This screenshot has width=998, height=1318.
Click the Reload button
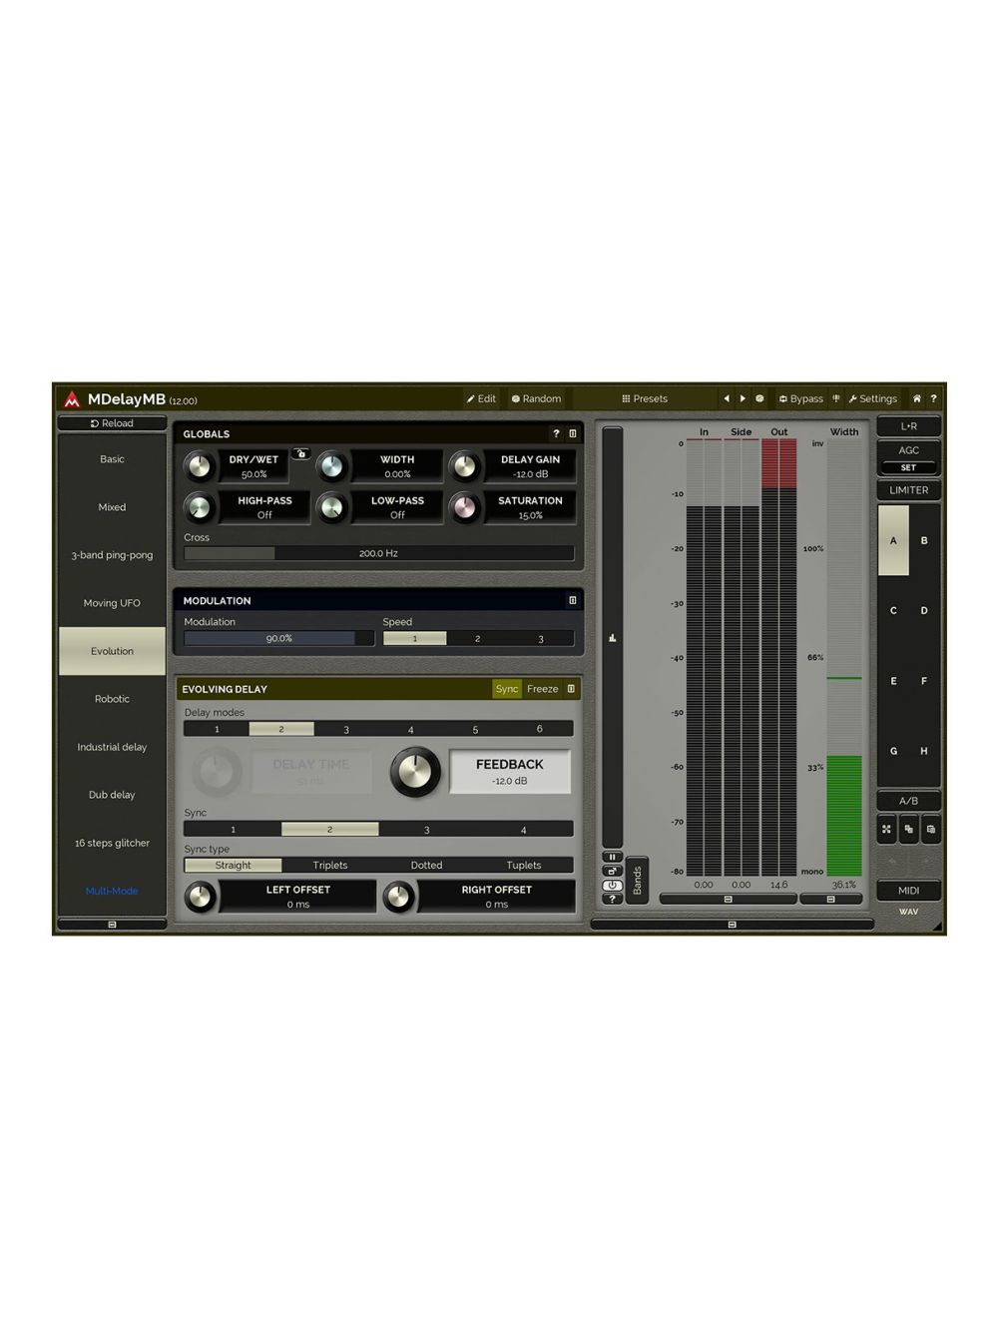[x=112, y=423]
